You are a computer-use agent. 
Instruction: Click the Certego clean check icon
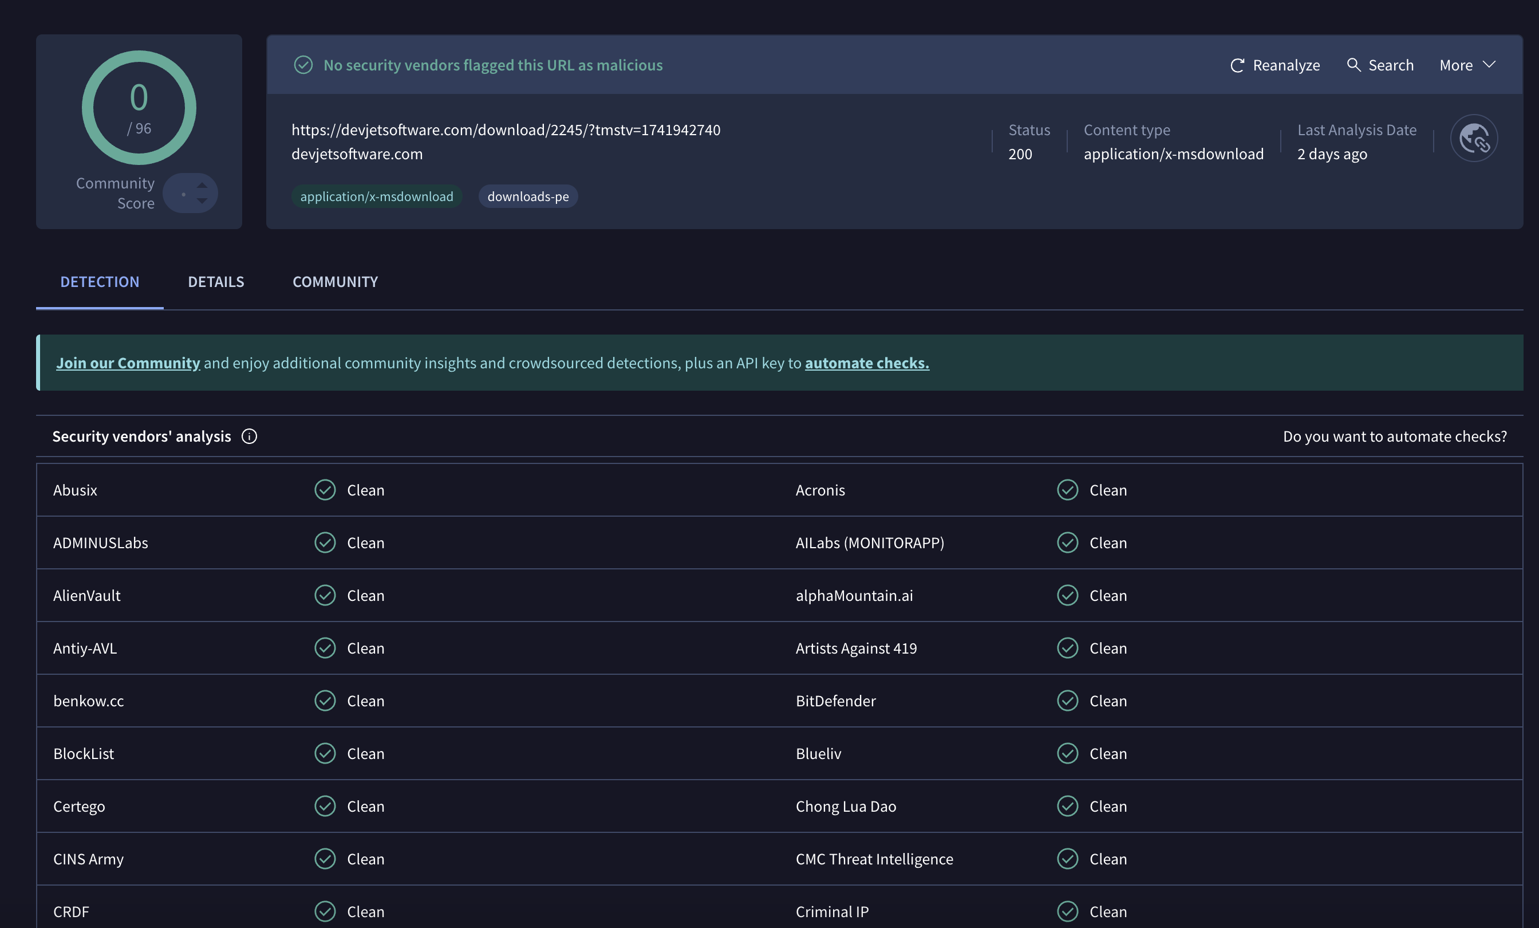click(325, 806)
